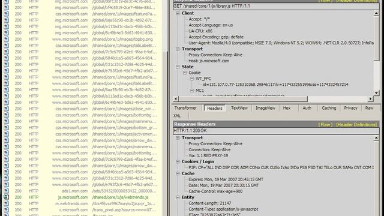Image resolution: width=384 pixels, height=216 pixels.
Task: Click request headers vertical scrollbar down arrow
Action: click(376, 93)
